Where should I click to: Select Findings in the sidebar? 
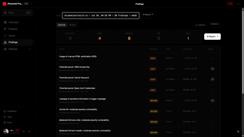click(x=17, y=42)
